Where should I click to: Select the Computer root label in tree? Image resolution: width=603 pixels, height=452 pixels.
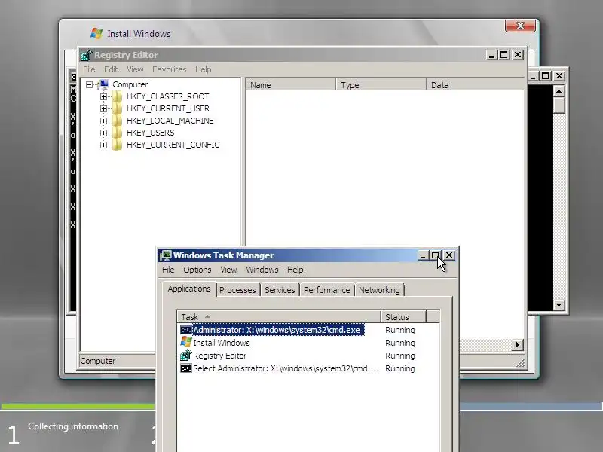point(130,84)
